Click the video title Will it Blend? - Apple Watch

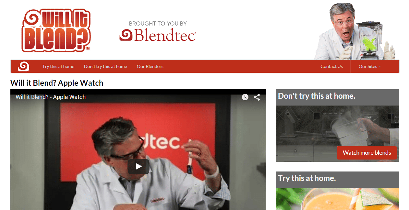(51, 97)
